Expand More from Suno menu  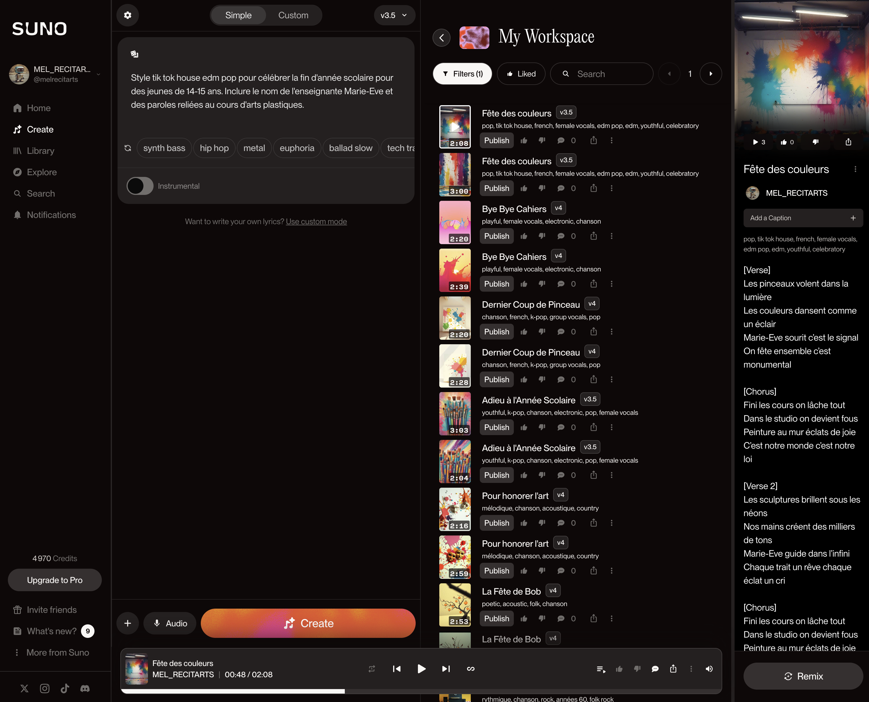(51, 653)
